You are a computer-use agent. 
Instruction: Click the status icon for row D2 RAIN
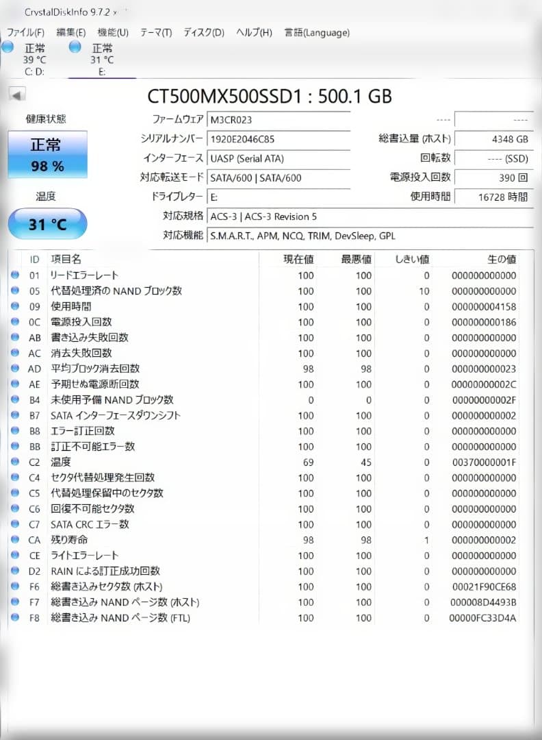(15, 571)
